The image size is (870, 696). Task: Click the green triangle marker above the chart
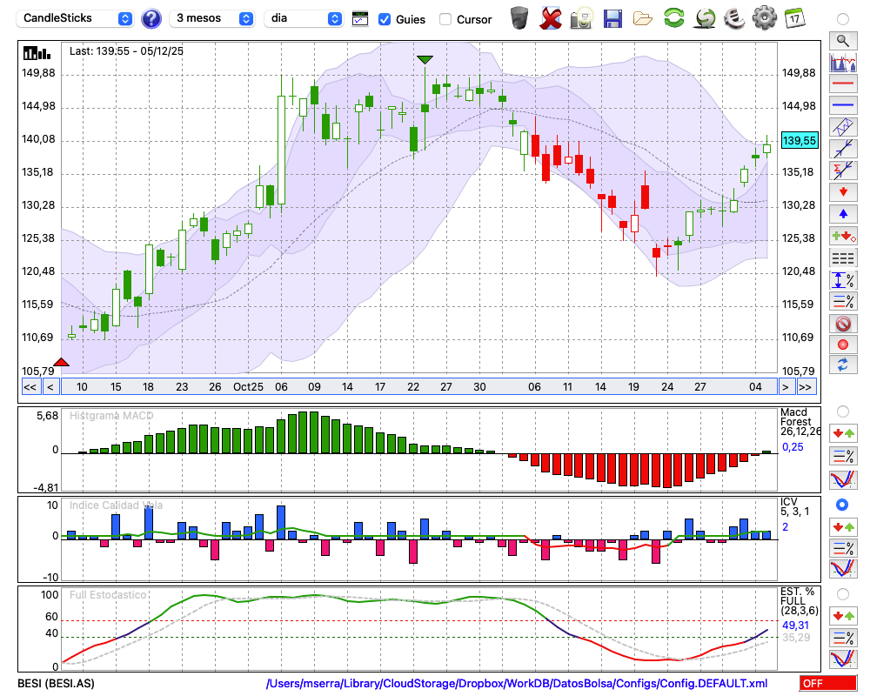click(x=425, y=59)
